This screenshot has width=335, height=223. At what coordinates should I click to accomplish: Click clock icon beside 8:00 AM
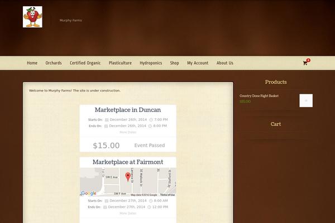tap(151, 201)
